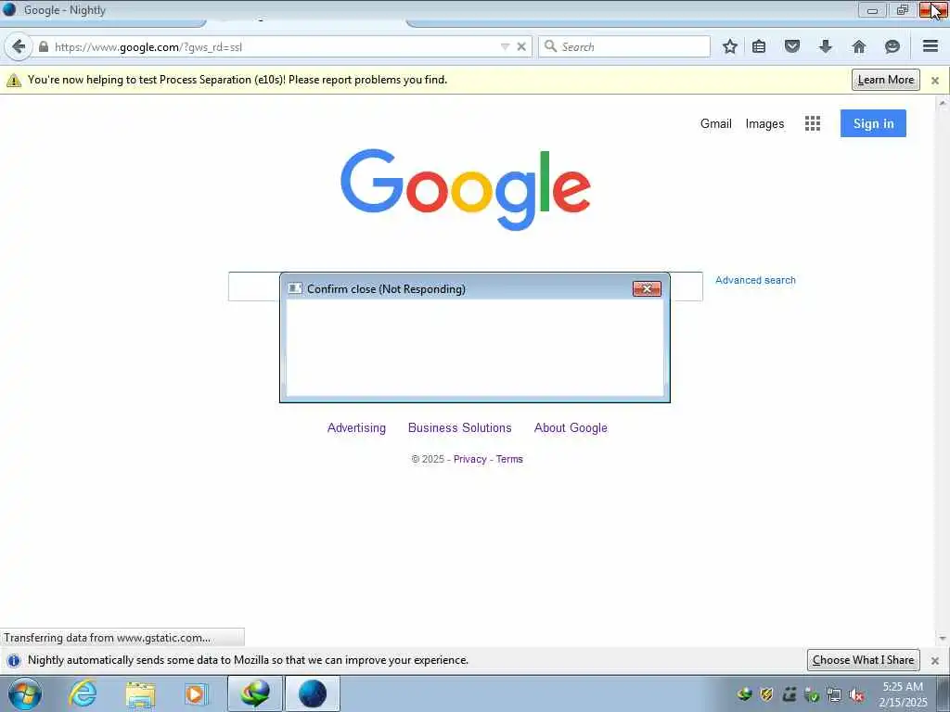Click the info icon in data notification
The image size is (950, 712).
13,660
